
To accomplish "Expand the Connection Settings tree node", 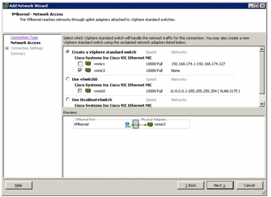I will click(x=7, y=48).
